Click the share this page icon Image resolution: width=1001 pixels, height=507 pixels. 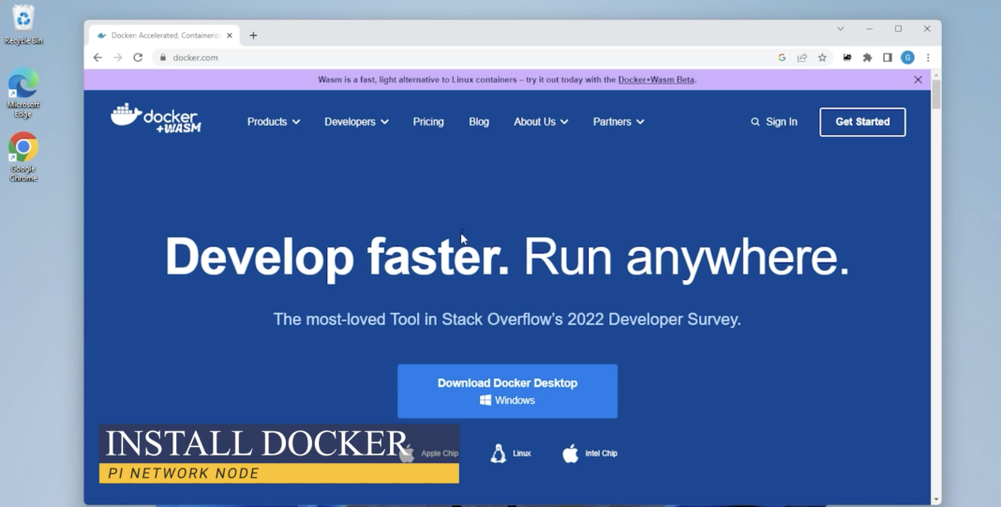click(802, 57)
